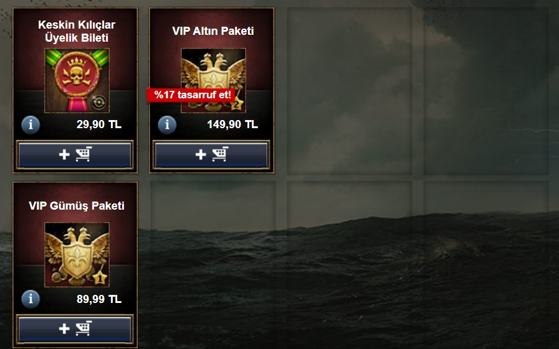
Task: Add Keskin Kılıçlar Üyelik Bileti to cart
Action: [x=75, y=155]
